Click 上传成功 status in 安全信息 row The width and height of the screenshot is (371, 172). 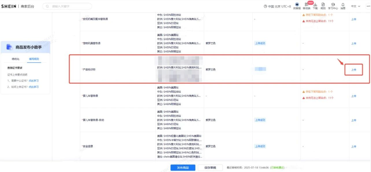click(x=260, y=146)
